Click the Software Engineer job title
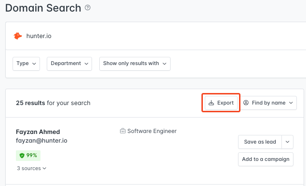306x186 pixels. pos(152,131)
